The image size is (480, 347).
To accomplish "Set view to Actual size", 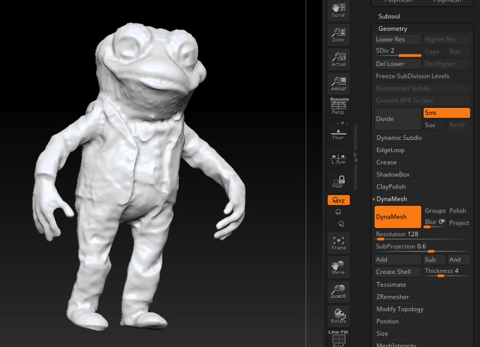I will [x=338, y=60].
